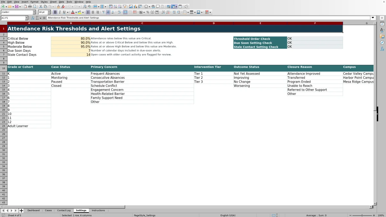Select column C header

142,23
